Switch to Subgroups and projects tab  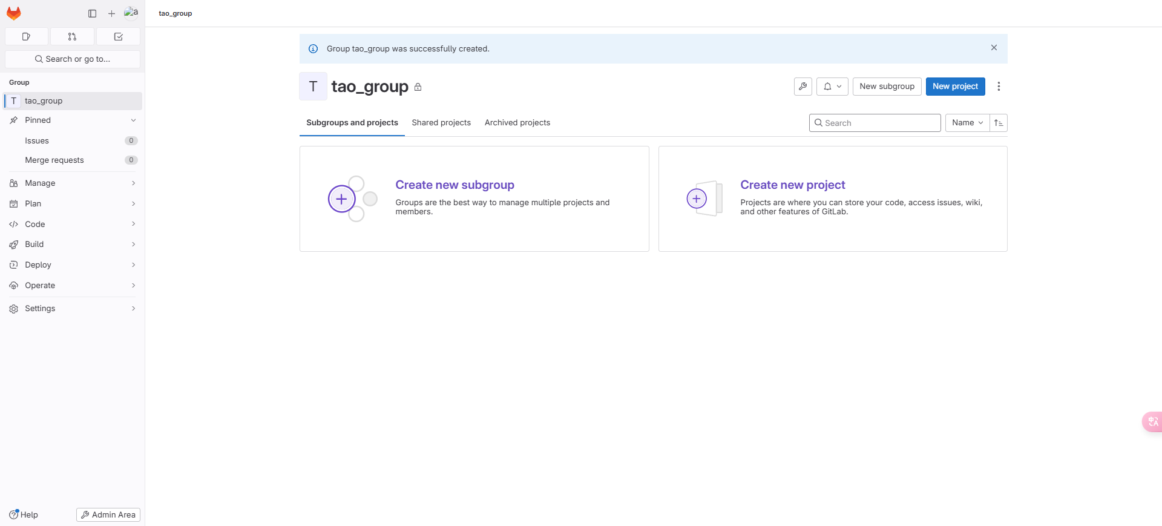click(352, 122)
